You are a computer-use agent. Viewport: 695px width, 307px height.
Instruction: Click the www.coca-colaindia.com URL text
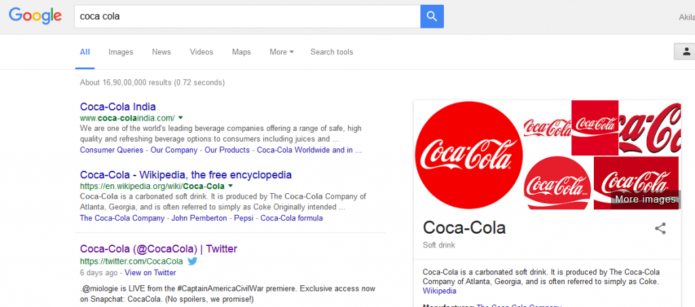click(127, 118)
